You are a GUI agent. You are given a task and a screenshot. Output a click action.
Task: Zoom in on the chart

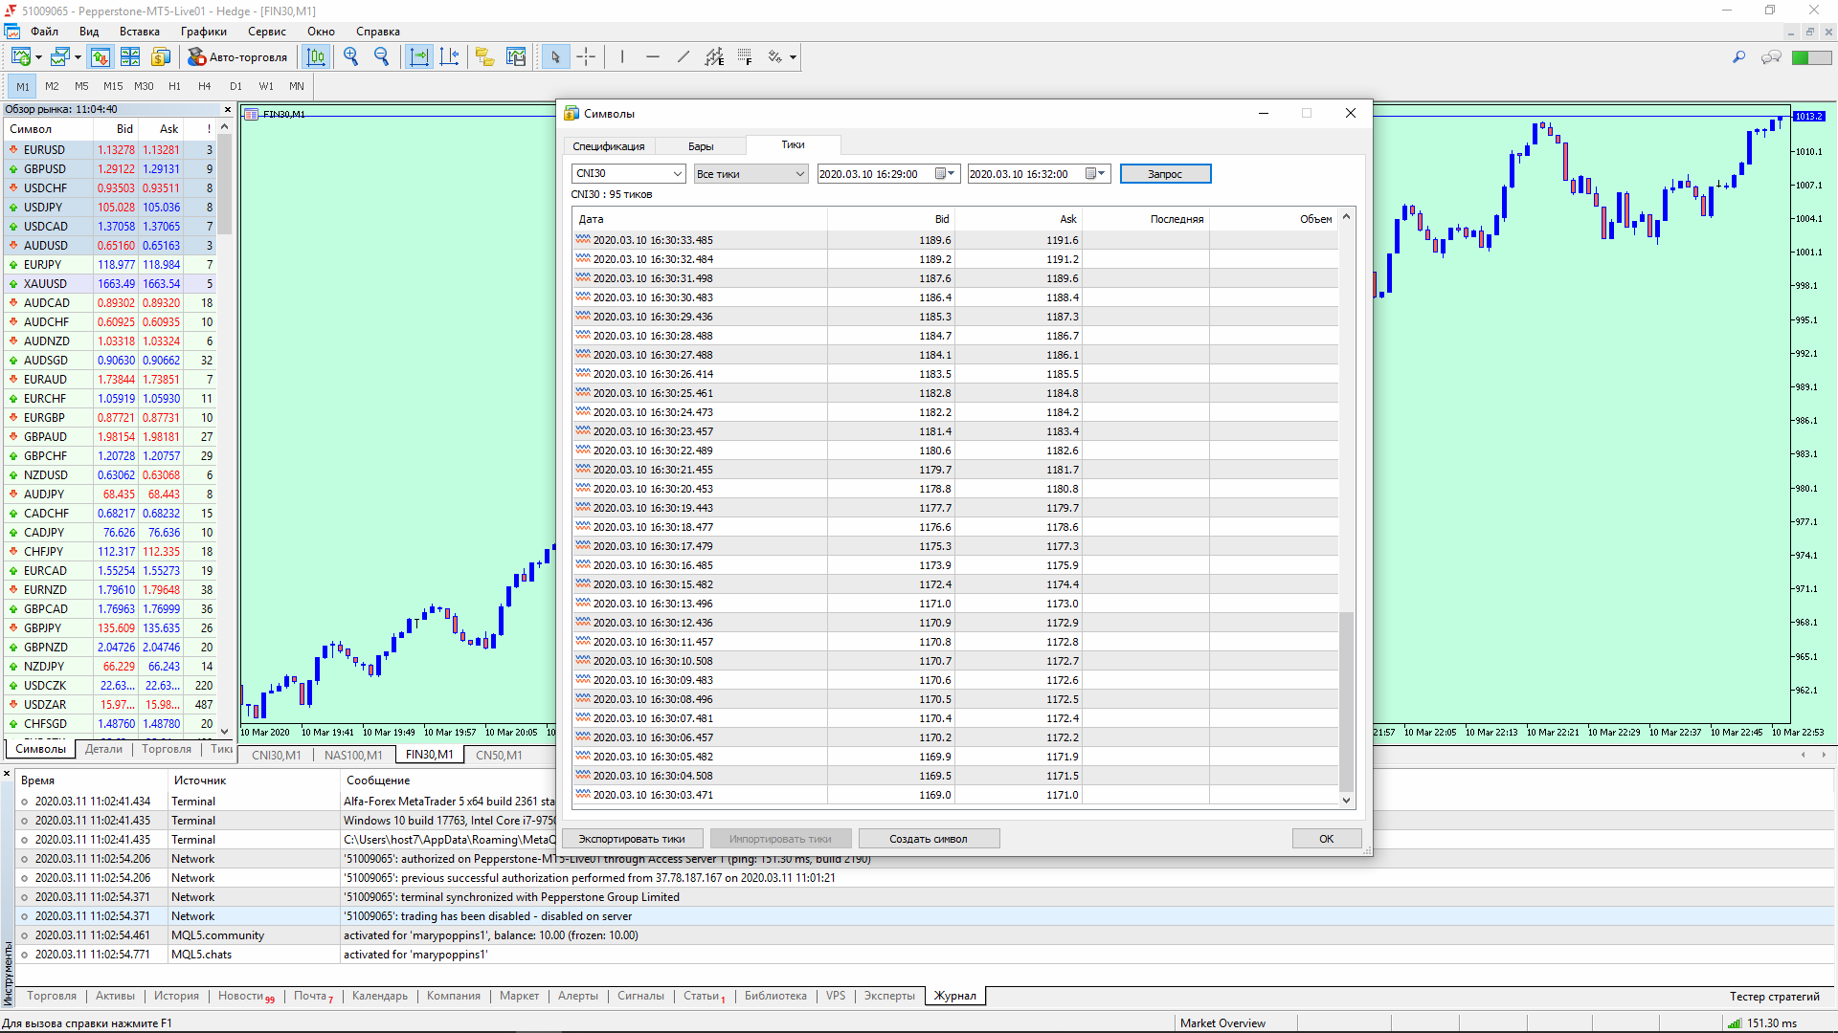(351, 57)
